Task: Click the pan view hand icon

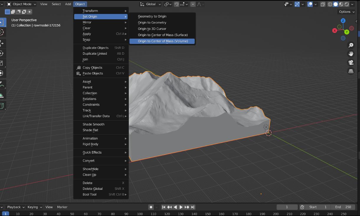Action: click(x=351, y=54)
